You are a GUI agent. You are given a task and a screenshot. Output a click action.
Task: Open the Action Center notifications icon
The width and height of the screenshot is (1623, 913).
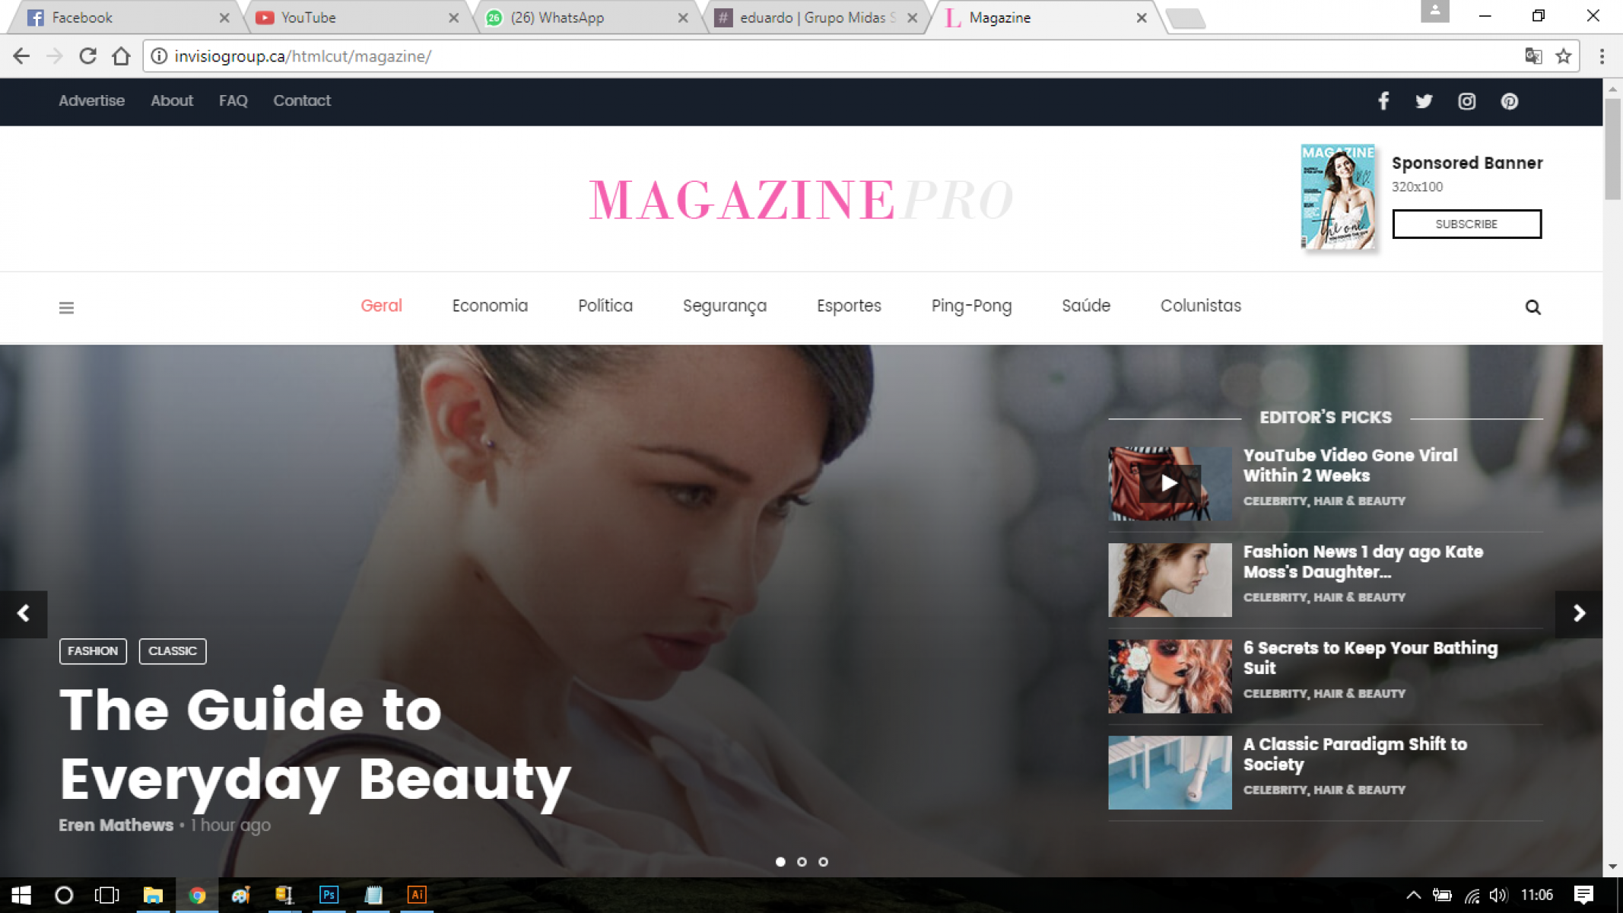1583,895
